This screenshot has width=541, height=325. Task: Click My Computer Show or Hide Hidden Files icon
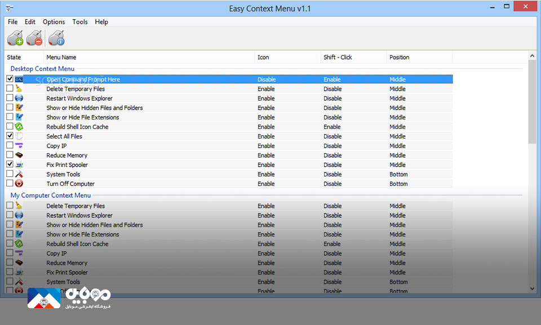(19, 225)
